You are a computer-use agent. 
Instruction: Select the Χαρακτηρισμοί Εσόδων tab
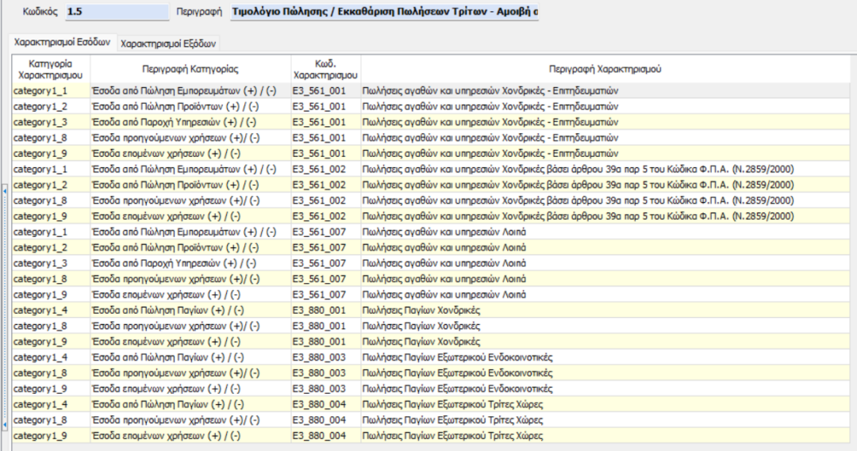62,44
